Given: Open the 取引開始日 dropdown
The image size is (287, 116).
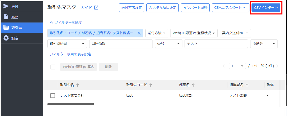Looking at the screenshot, I should coord(67,44).
